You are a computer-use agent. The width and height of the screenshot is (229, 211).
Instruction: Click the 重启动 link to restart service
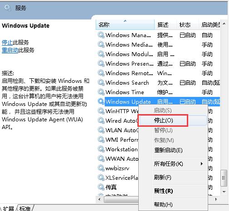(x=10, y=50)
